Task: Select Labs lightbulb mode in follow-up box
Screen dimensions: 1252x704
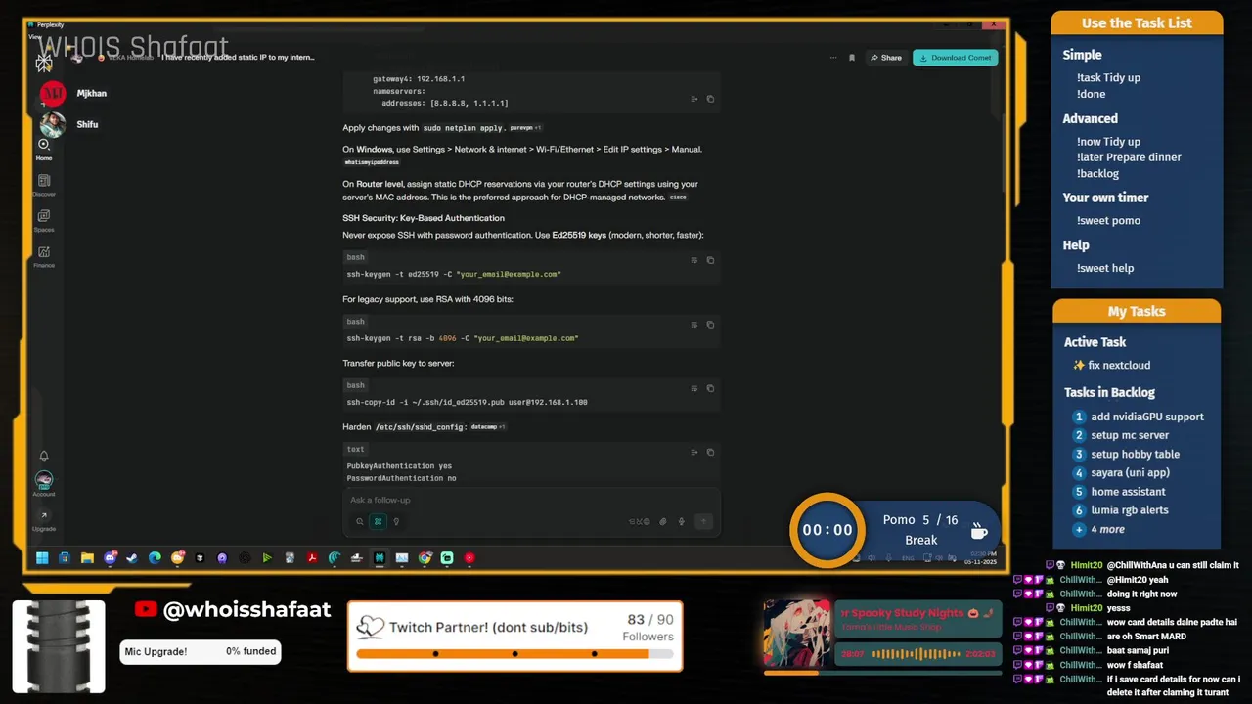Action: pyautogui.click(x=396, y=521)
